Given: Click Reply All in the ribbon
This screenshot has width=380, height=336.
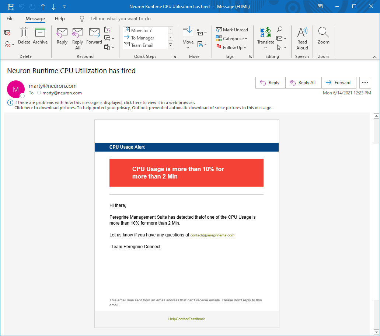Looking at the screenshot, I should pyautogui.click(x=77, y=39).
